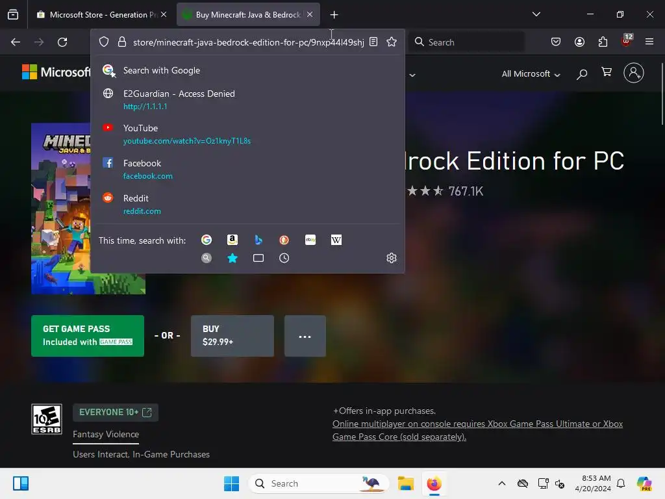The width and height of the screenshot is (665, 499).
Task: Search this time with DuckDuckGo icon
Action: coord(284,240)
